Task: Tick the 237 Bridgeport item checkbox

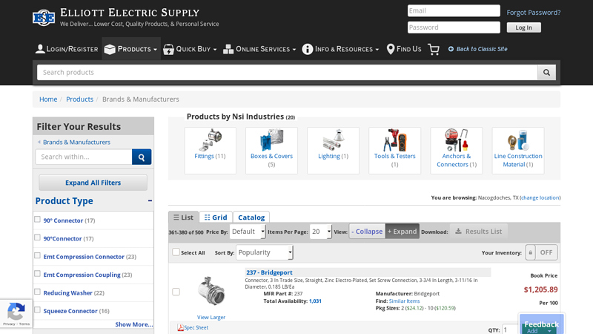Action: click(x=176, y=292)
